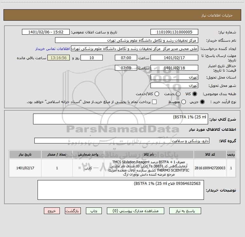The image size is (245, 237).
Task: Click the پاسخ به نیاز button
Action: coord(185,211)
